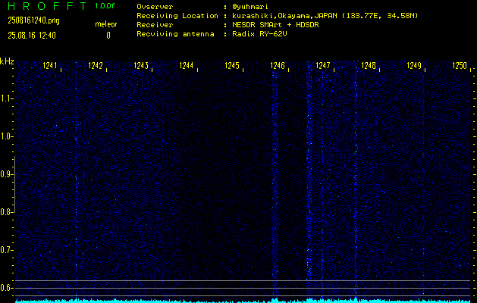Select the filename 2508161240.png
The height and width of the screenshot is (303, 477).
[x=34, y=20]
